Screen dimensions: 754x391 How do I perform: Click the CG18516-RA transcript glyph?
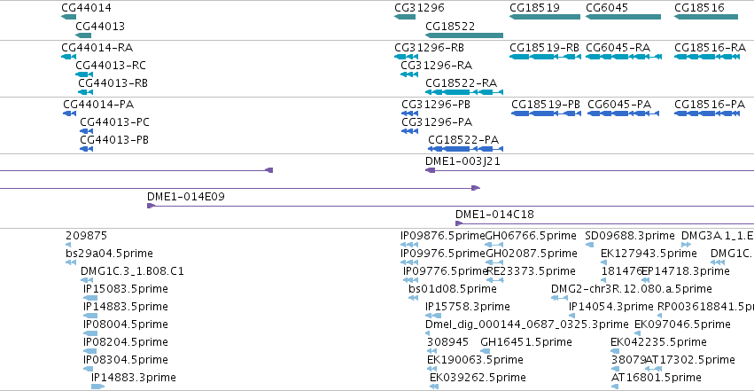click(707, 57)
